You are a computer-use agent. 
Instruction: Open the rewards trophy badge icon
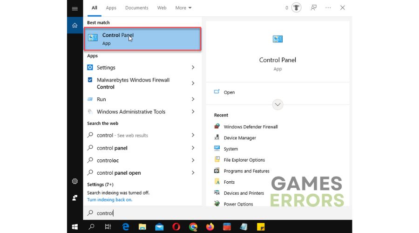296,8
